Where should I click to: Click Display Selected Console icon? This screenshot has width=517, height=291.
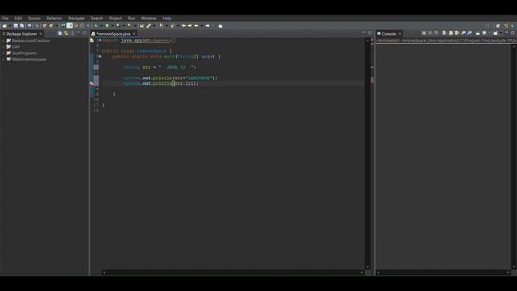tap(485, 33)
